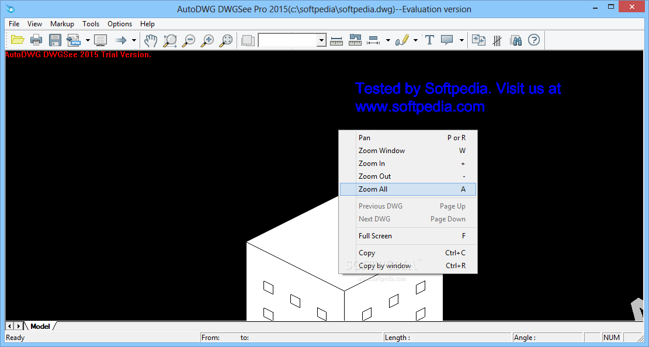Open the Tools menu

91,23
